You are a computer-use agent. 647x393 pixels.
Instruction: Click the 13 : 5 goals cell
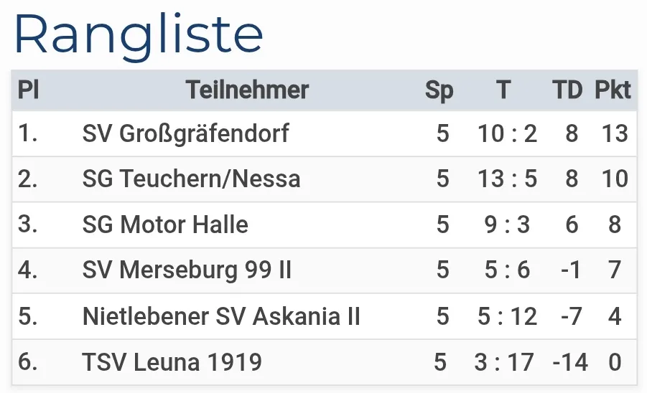507,179
